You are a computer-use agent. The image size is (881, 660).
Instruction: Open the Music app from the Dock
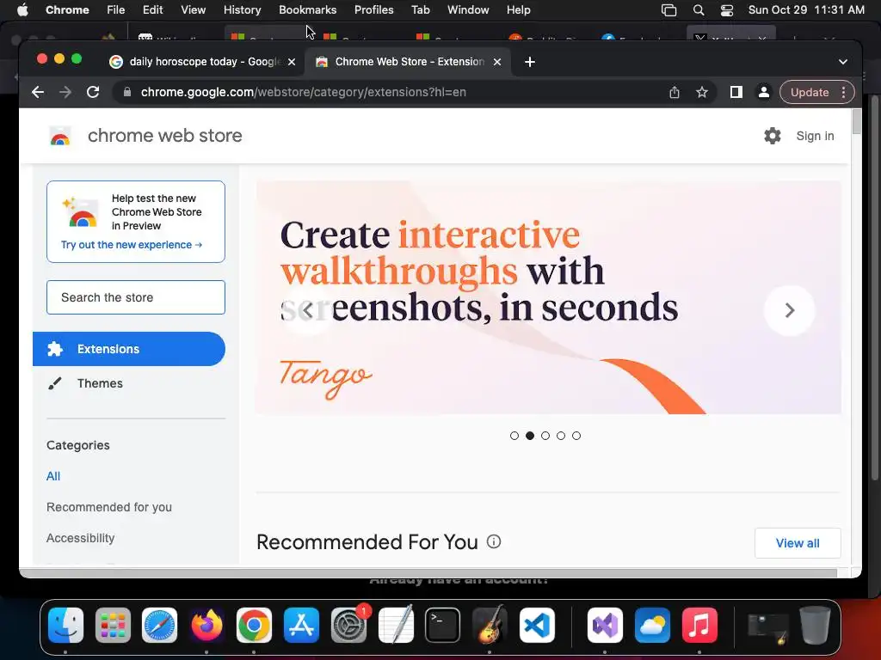coord(699,626)
